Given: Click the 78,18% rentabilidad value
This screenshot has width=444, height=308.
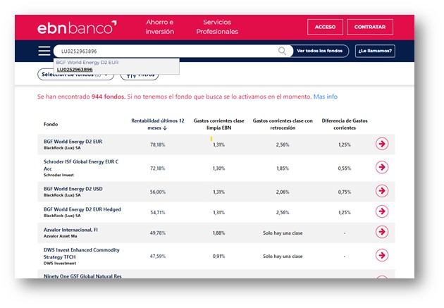Looking at the screenshot, I should click(x=157, y=144).
